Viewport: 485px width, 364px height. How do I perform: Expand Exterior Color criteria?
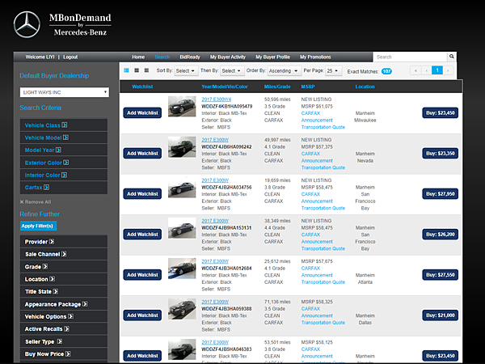tap(64, 163)
